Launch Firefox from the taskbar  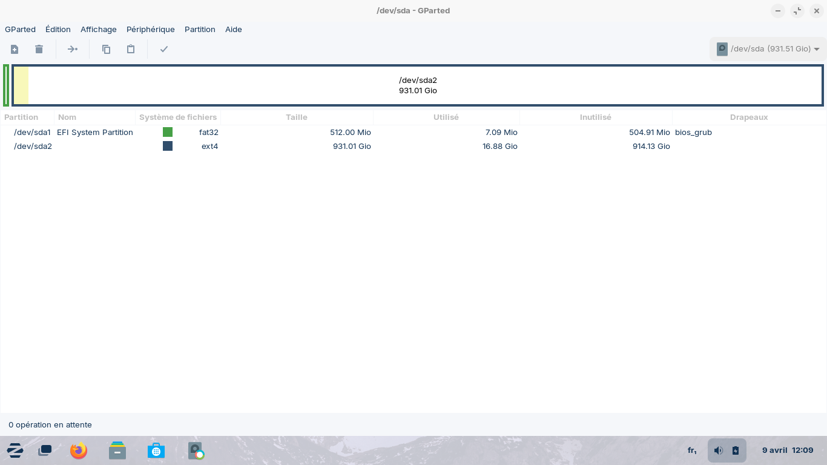79,450
